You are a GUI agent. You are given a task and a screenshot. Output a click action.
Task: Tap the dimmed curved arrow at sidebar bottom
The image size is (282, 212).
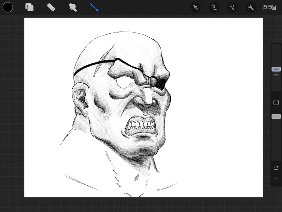pos(276,179)
